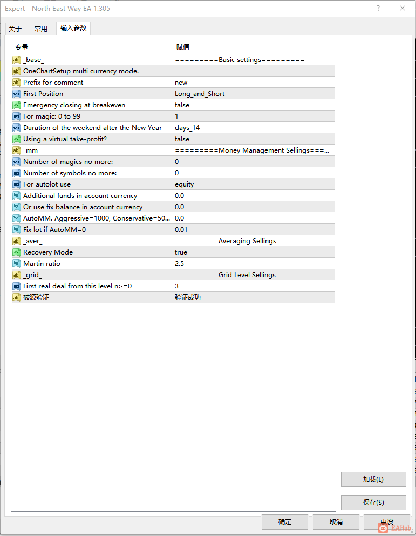Image resolution: width=416 pixels, height=536 pixels.
Task: Click the icon beside Or use fix balance
Action: coord(16,207)
